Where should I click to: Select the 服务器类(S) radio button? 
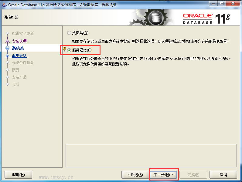point(69,50)
